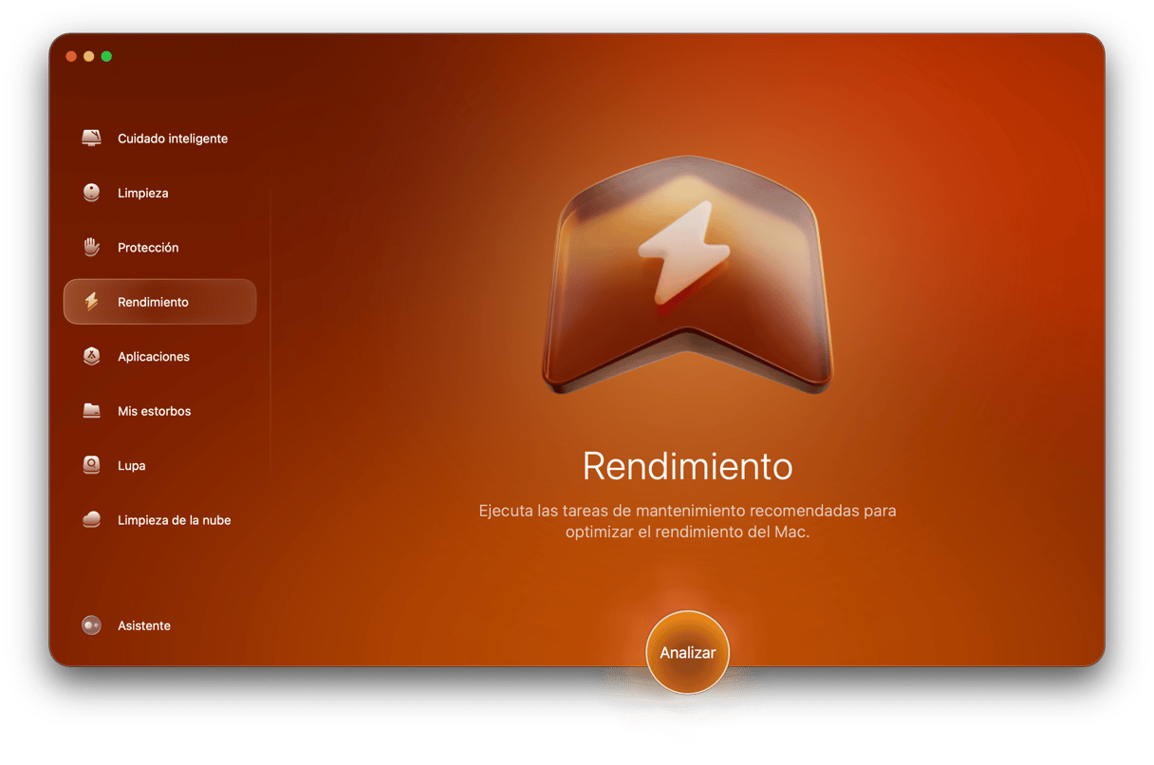This screenshot has height=765, width=1154.
Task: Click the Lupa disk icon
Action: (x=91, y=466)
